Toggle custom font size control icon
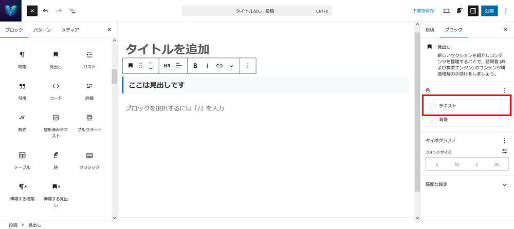The image size is (514, 229). point(504,151)
